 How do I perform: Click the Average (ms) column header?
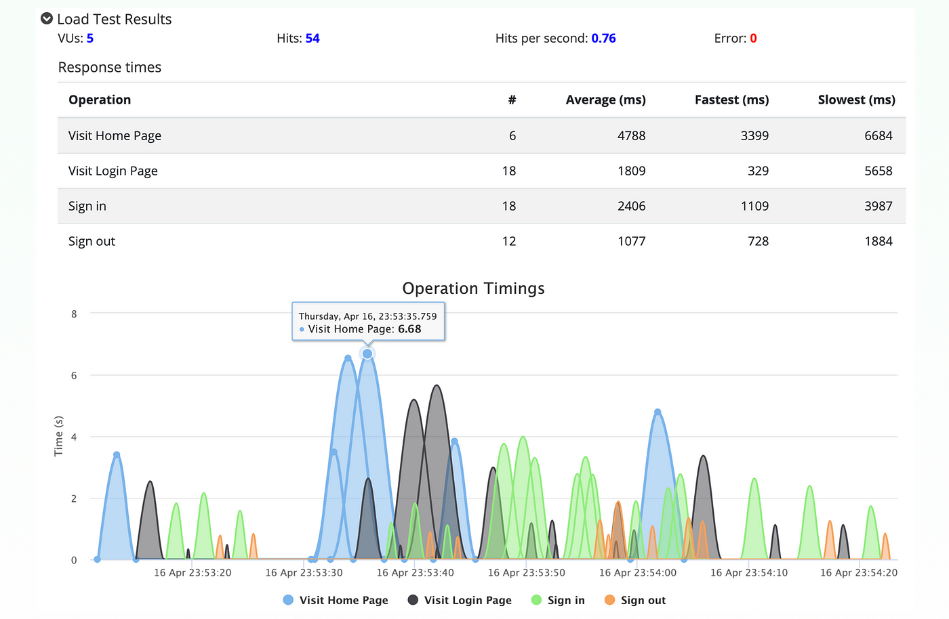coord(605,100)
